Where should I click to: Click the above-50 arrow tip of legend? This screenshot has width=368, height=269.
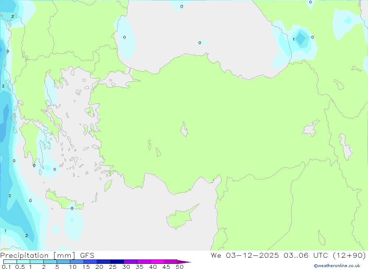click(184, 262)
